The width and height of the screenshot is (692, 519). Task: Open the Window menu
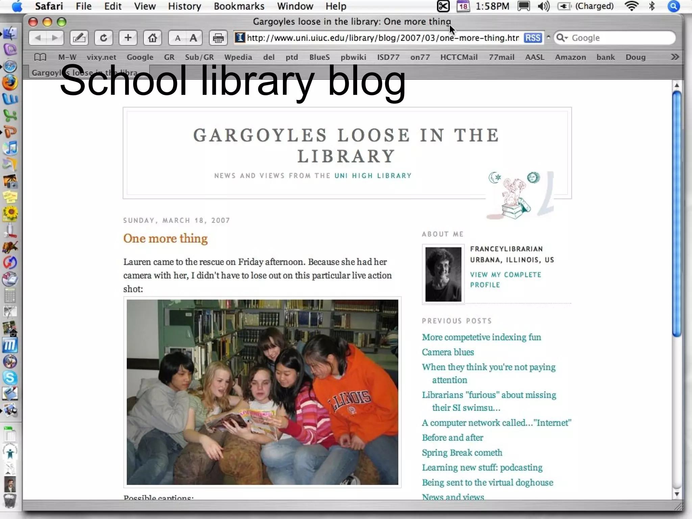click(x=295, y=6)
